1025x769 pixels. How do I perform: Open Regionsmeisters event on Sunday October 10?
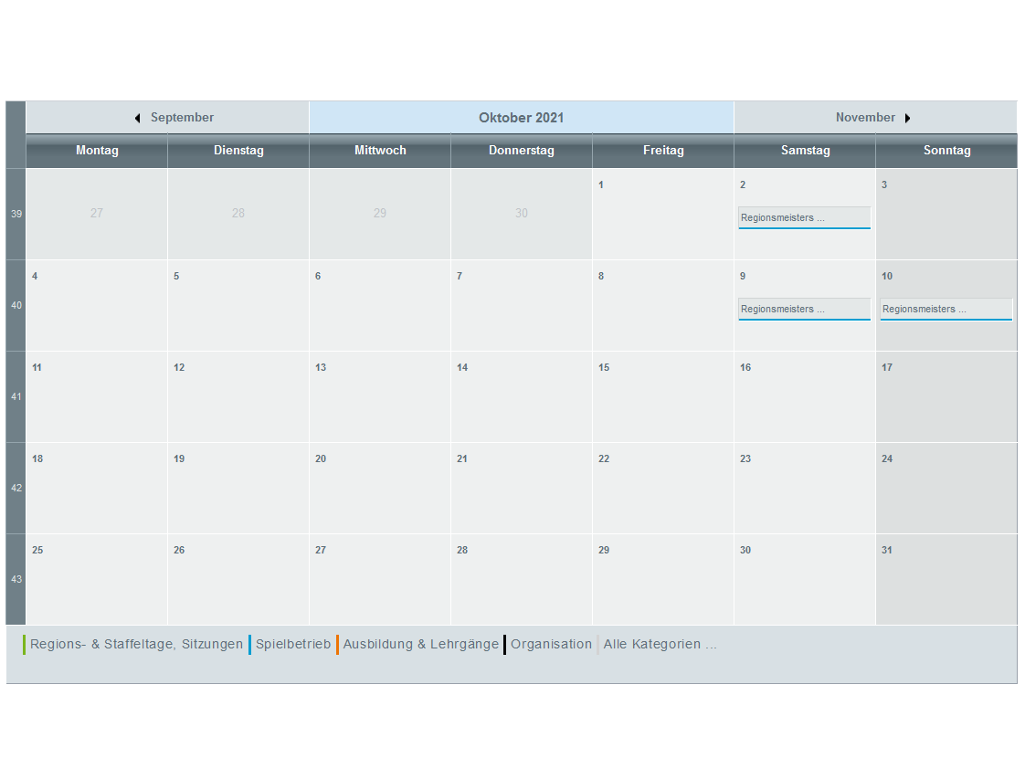(946, 310)
